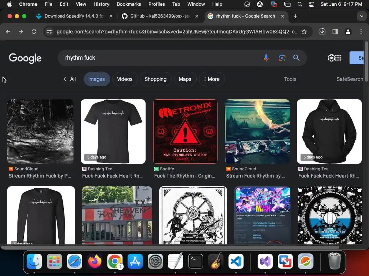369x276 pixels.
Task: Switch to GitHub kai5263499 tab
Action: pos(160,16)
